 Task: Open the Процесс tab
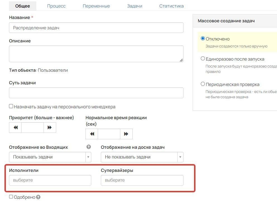[56, 6]
